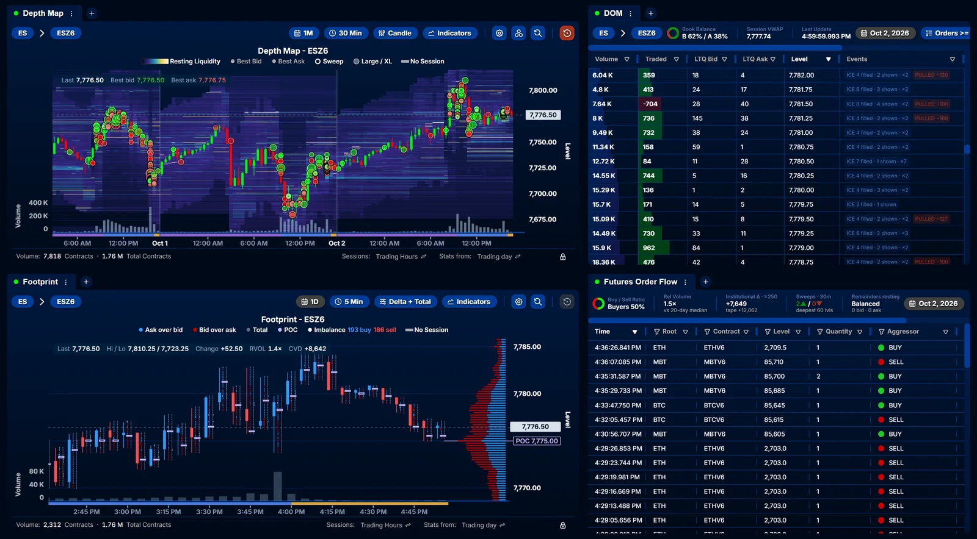Viewport: 977px width, 539px height.
Task: Open the Depth Map panel options menu
Action: [71, 13]
